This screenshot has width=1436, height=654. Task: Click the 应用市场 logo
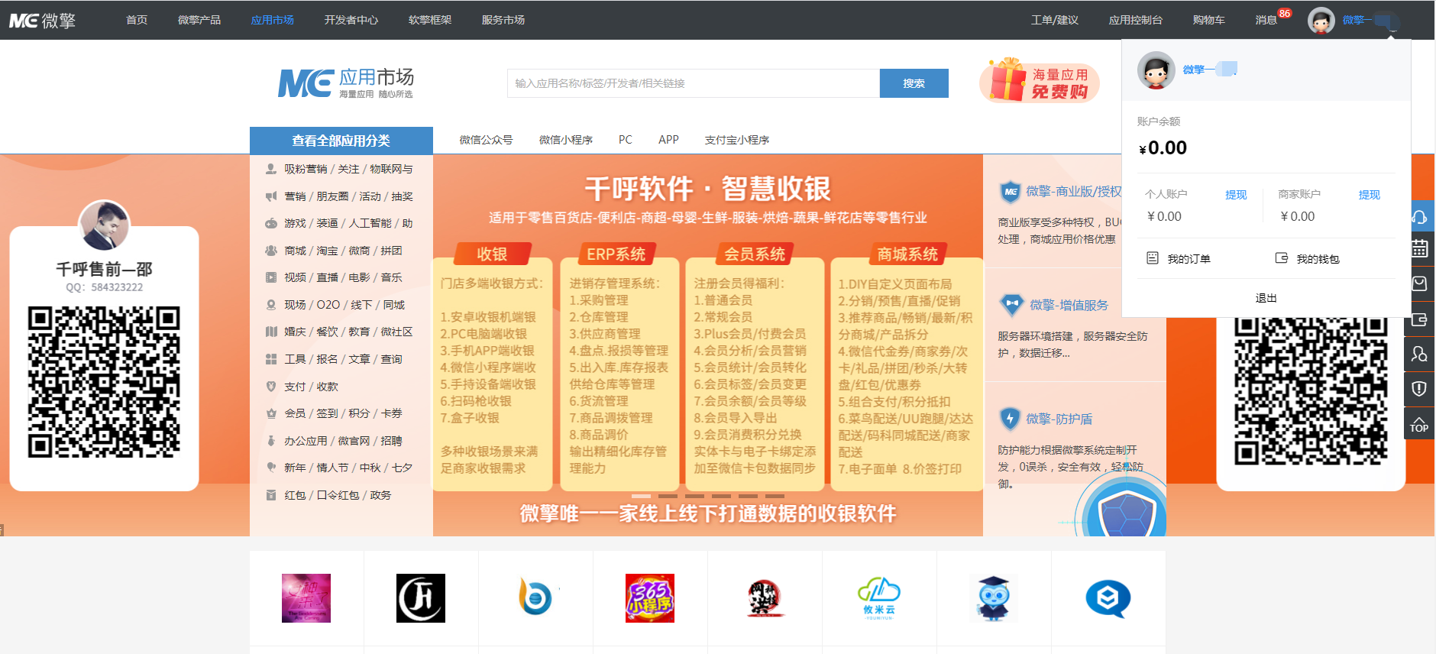[345, 83]
